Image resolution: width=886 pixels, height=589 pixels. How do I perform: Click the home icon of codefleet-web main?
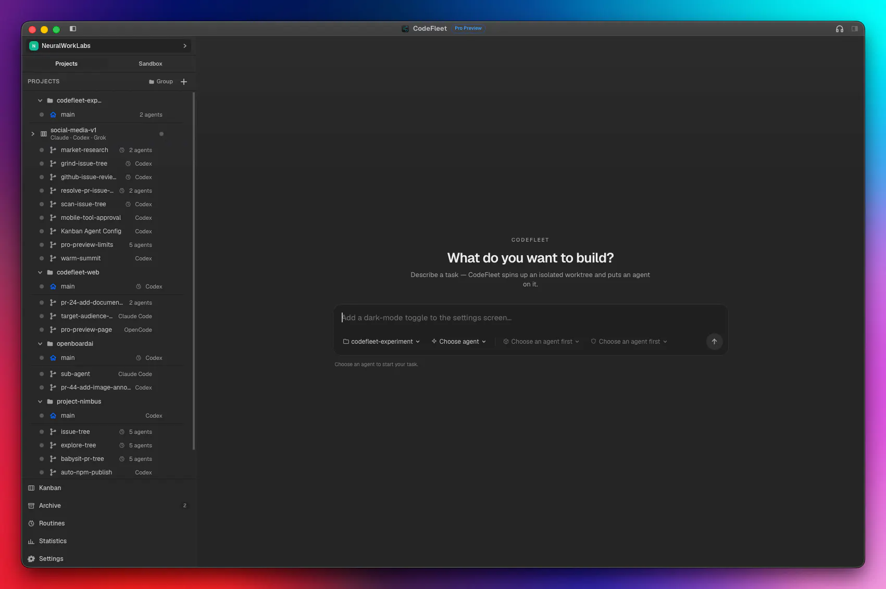(x=53, y=286)
